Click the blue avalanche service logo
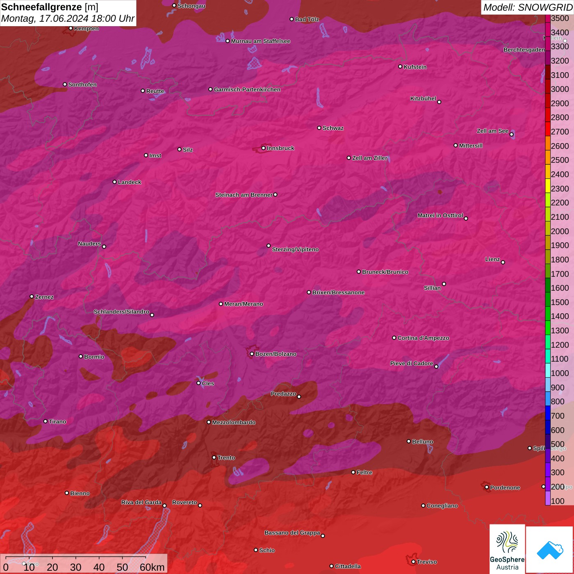Image resolution: width=574 pixels, height=574 pixels. coord(550,550)
